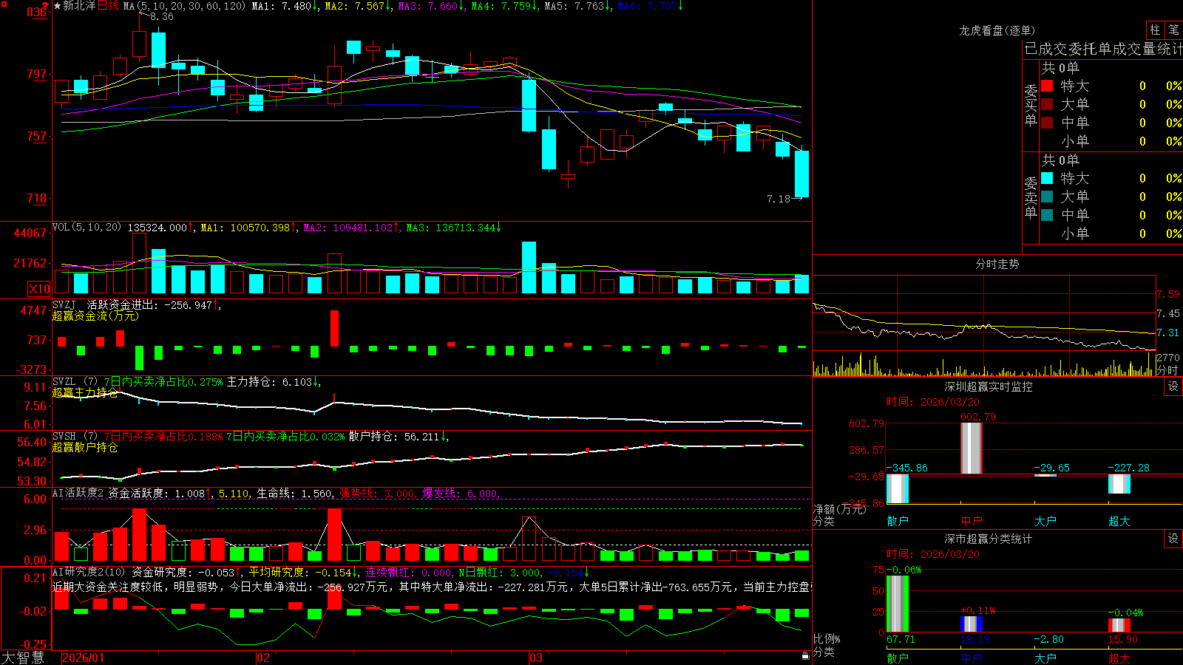Click 中户 label in 实时监控 chart
Viewport: 1183px width, 665px height.
(x=972, y=521)
